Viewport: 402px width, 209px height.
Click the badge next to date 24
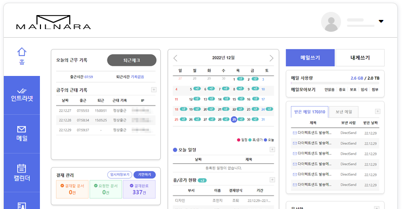click(x=269, y=109)
